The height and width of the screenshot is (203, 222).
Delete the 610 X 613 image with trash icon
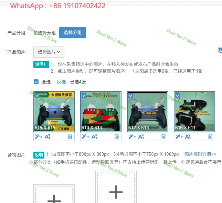(x=117, y=136)
